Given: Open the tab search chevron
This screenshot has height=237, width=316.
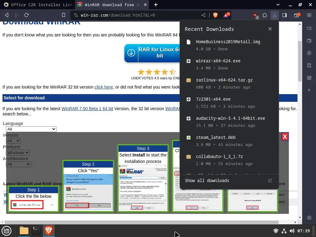Looking at the screenshot, I should [x=278, y=5].
